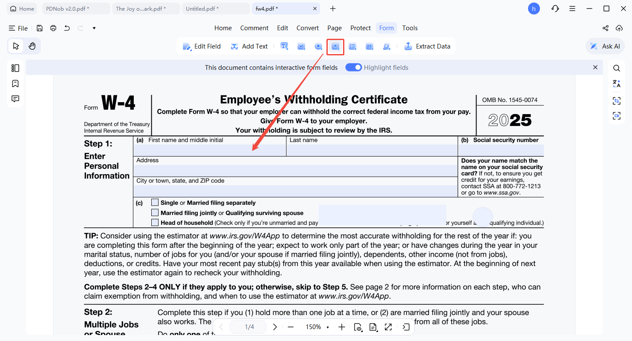Click the Extract Data button

point(427,46)
